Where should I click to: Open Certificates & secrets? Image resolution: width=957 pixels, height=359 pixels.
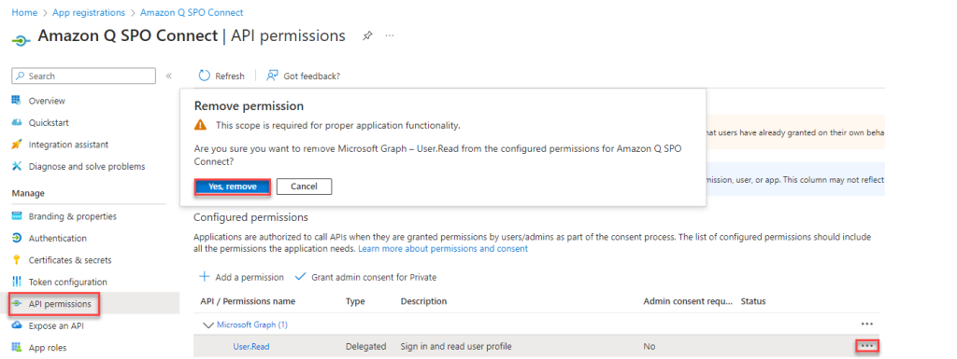click(70, 260)
